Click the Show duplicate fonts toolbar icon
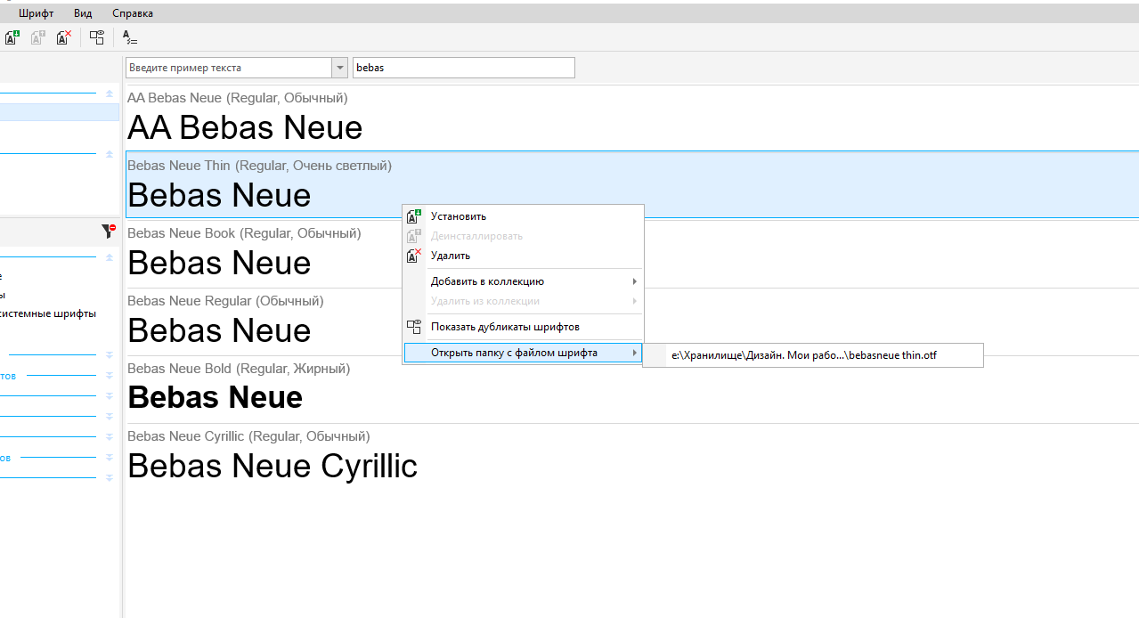 (x=97, y=37)
